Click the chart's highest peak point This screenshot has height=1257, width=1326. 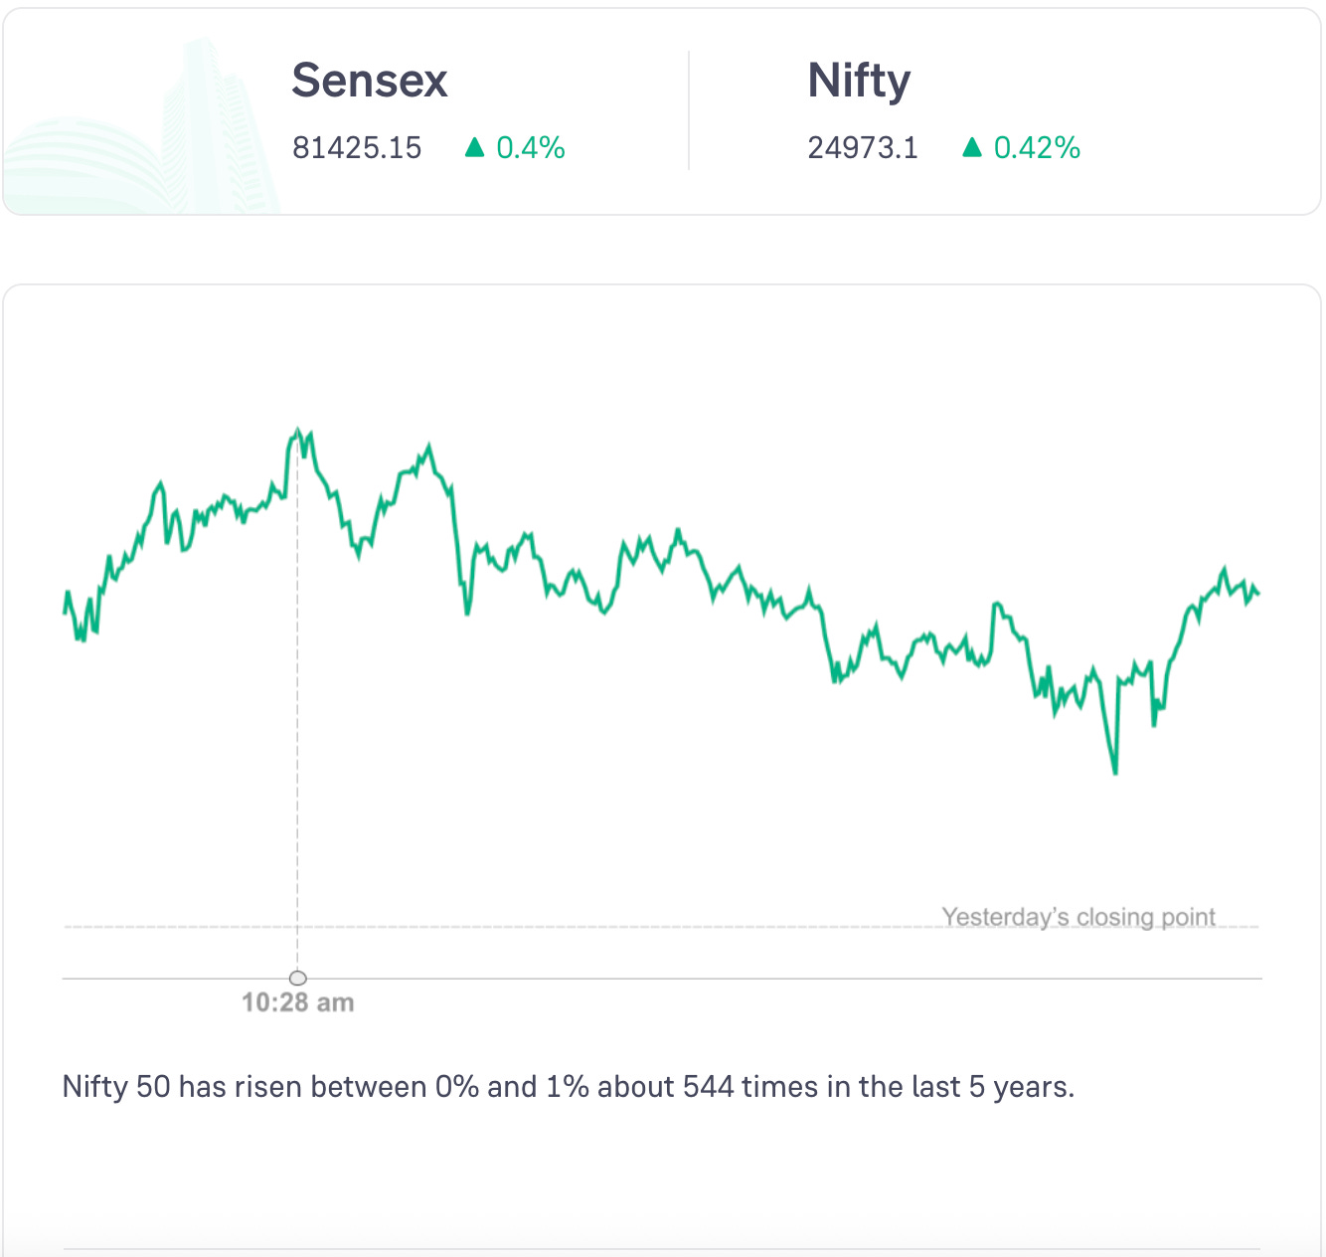pos(297,431)
